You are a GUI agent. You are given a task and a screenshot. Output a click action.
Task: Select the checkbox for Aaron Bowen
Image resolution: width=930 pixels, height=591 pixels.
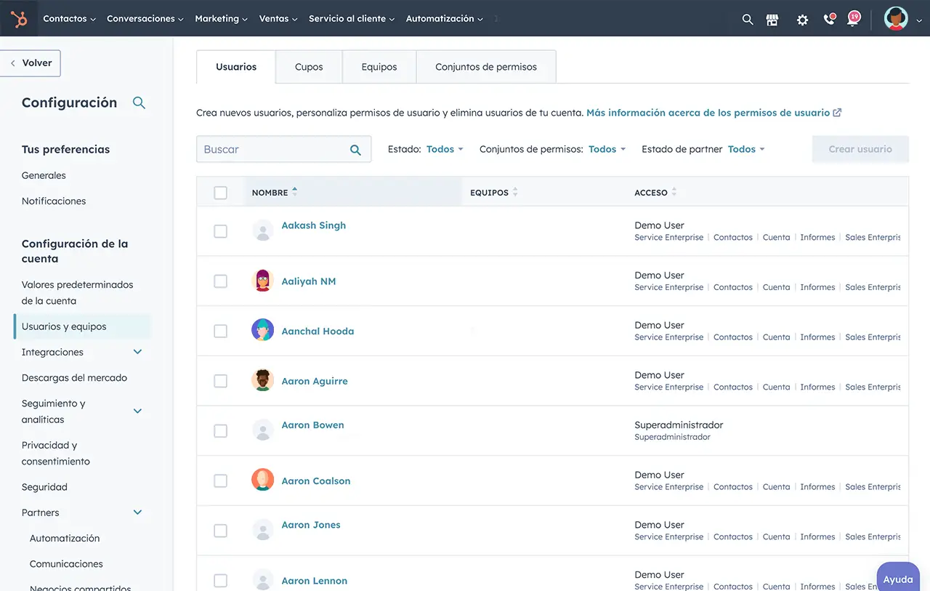[220, 431]
